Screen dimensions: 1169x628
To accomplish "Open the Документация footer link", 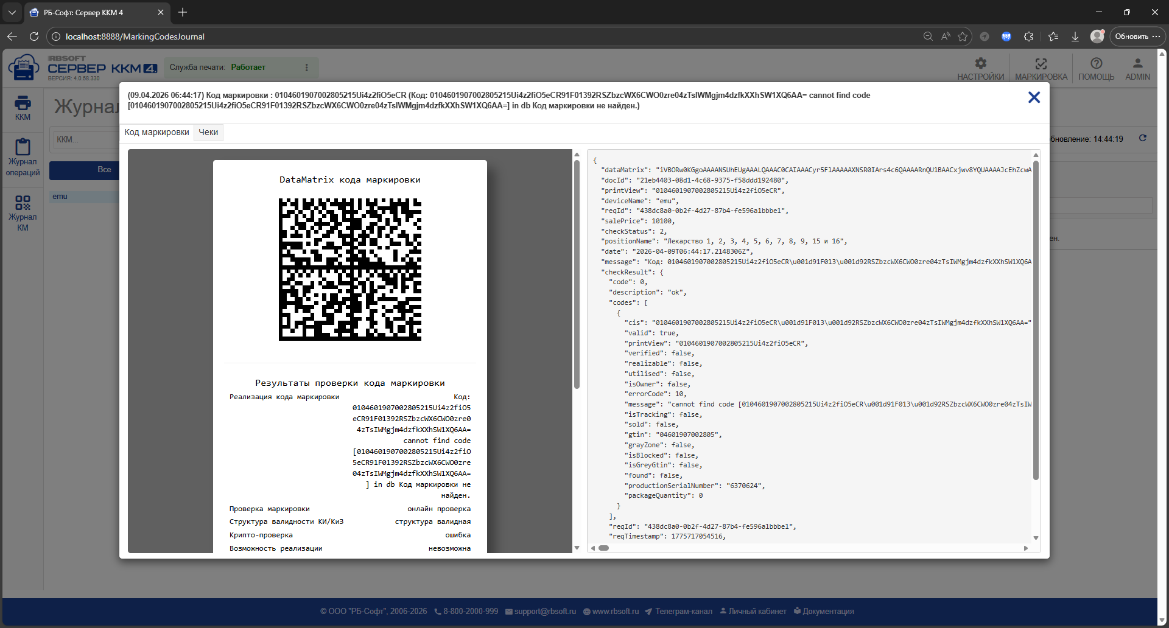I will (x=824, y=612).
